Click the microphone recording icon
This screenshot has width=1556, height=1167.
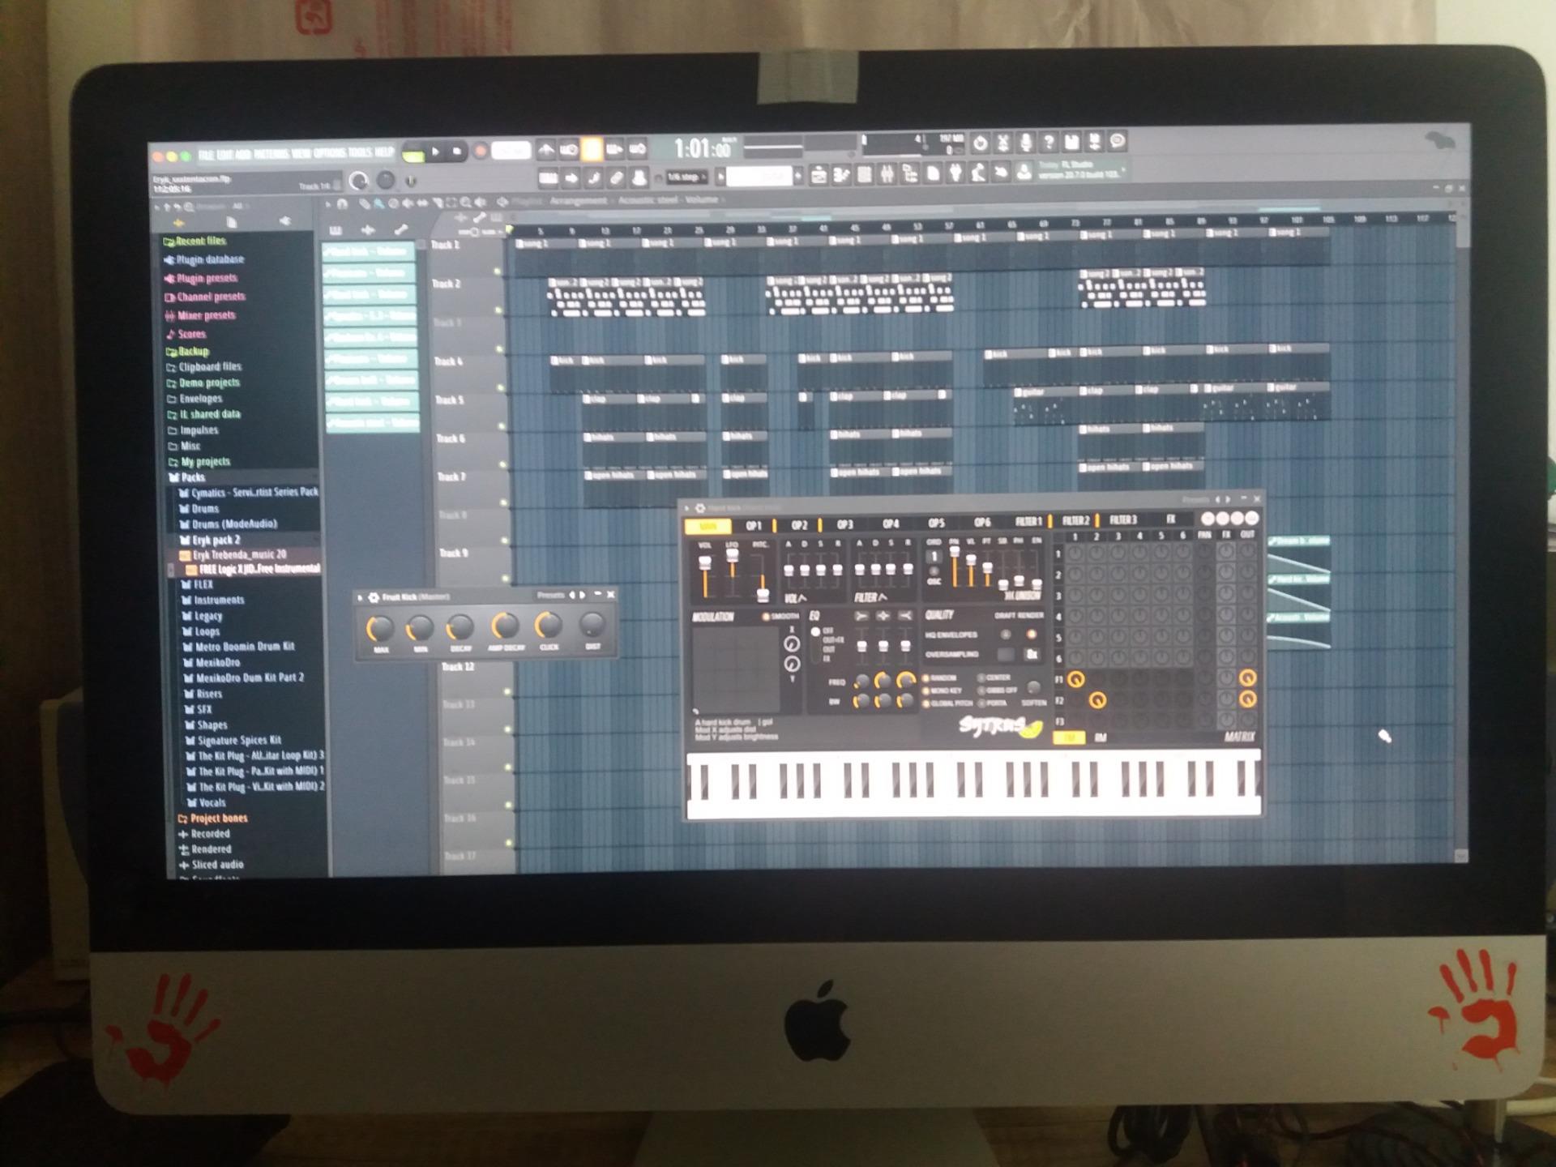pyautogui.click(x=1026, y=142)
